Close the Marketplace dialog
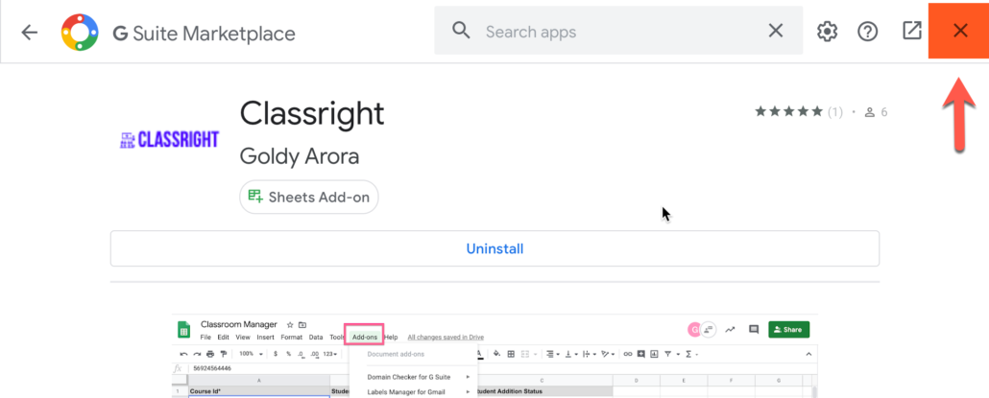 (960, 31)
